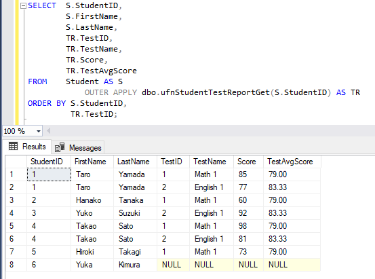Click the Messages tab icon

60,147
